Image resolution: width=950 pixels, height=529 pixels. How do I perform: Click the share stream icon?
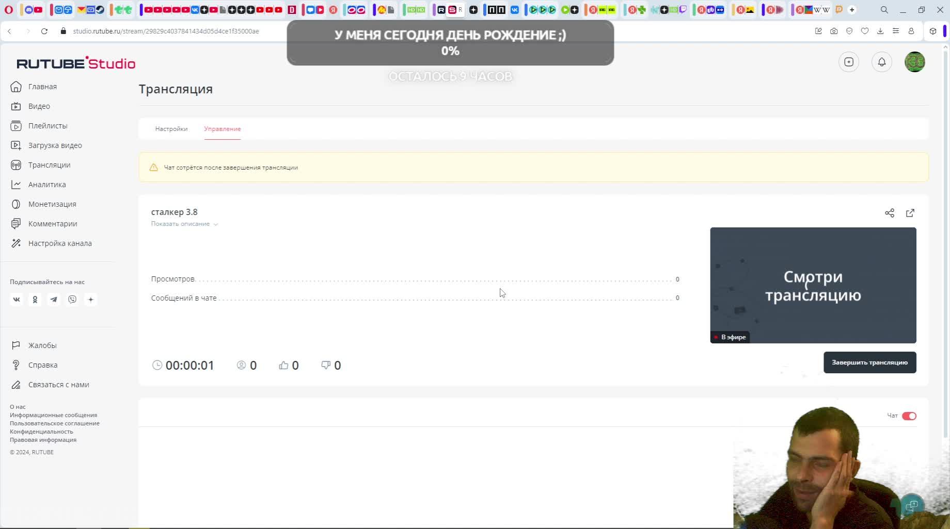click(x=890, y=213)
